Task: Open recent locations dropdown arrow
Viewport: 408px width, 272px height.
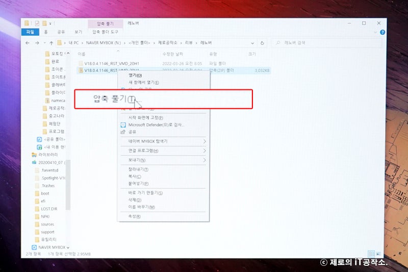Action: click(x=45, y=43)
